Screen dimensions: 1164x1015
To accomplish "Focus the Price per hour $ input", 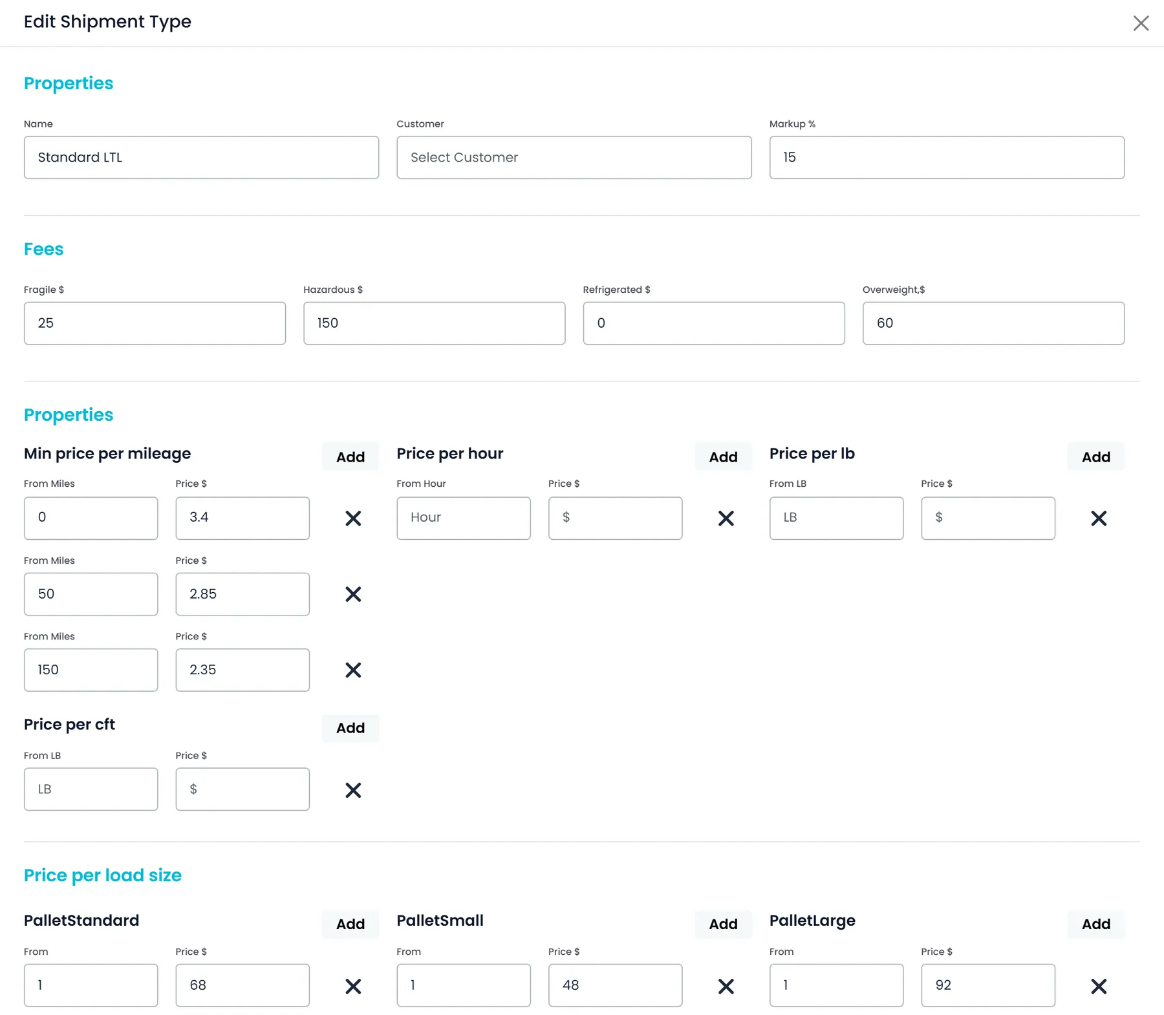I will tap(615, 518).
